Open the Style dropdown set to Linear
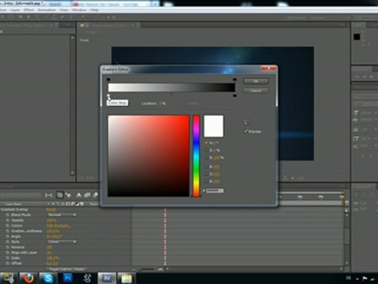The height and width of the screenshot is (284, 378). click(x=61, y=241)
